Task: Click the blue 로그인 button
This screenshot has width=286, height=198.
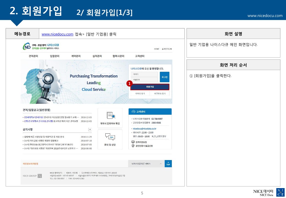Action: click(164, 77)
